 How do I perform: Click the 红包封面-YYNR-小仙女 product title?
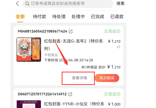(74, 104)
